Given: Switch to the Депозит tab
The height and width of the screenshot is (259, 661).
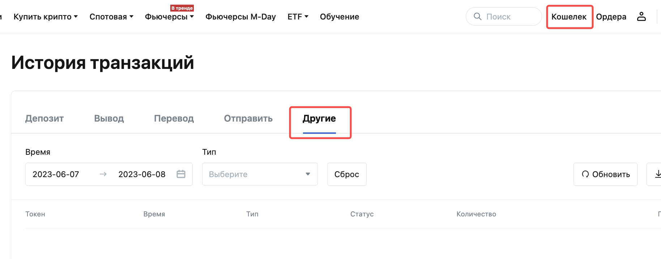Looking at the screenshot, I should (x=44, y=118).
